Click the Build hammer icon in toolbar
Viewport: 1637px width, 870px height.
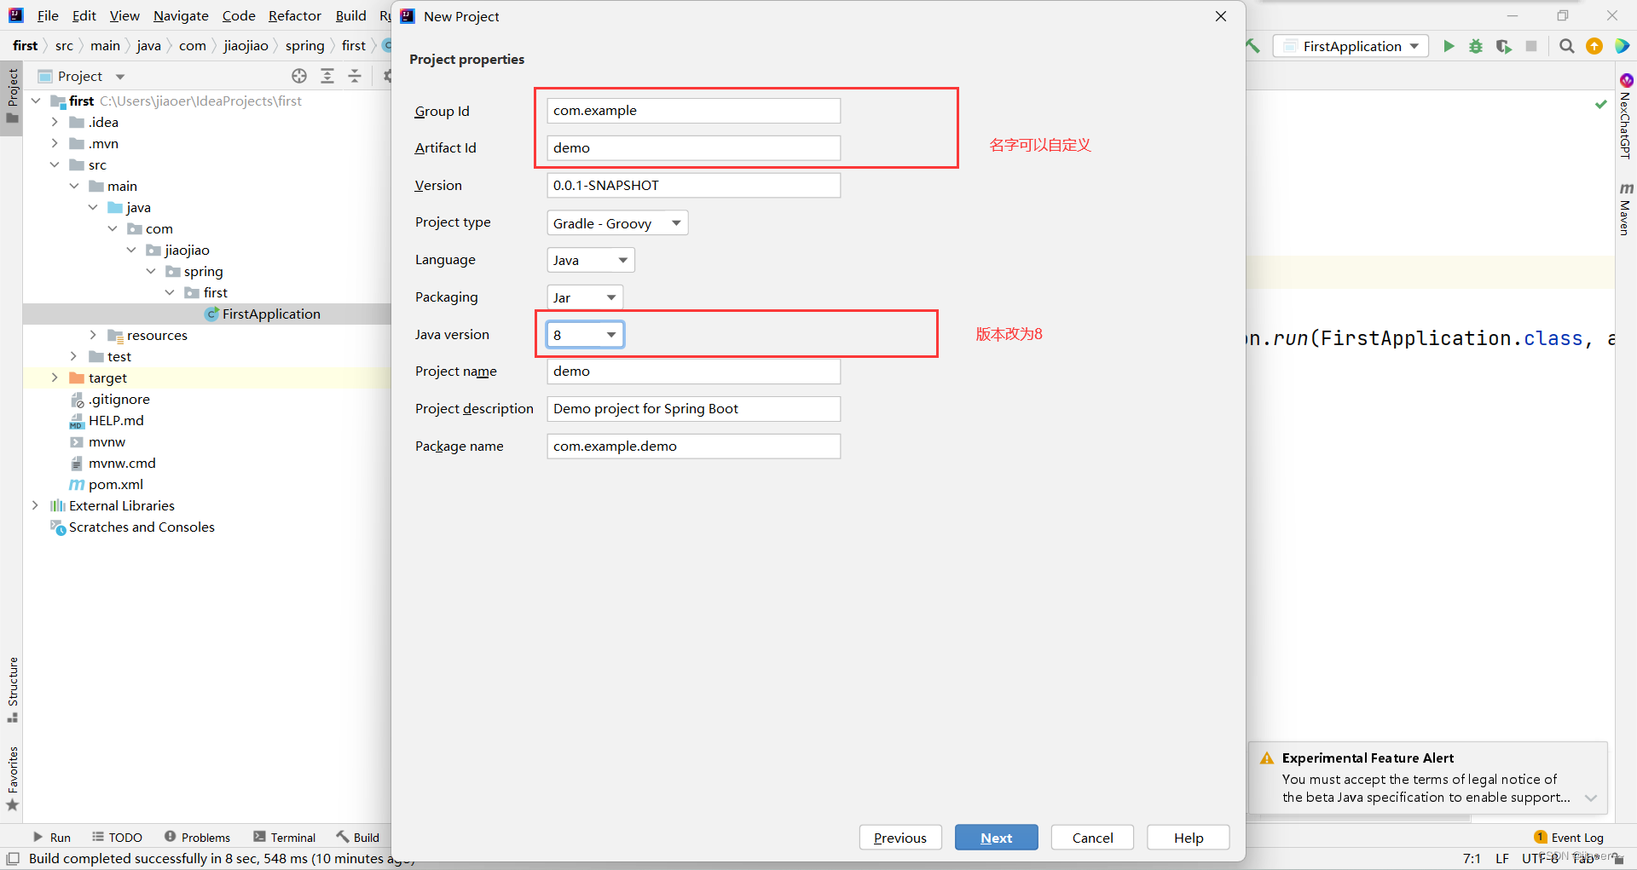[x=1252, y=46]
